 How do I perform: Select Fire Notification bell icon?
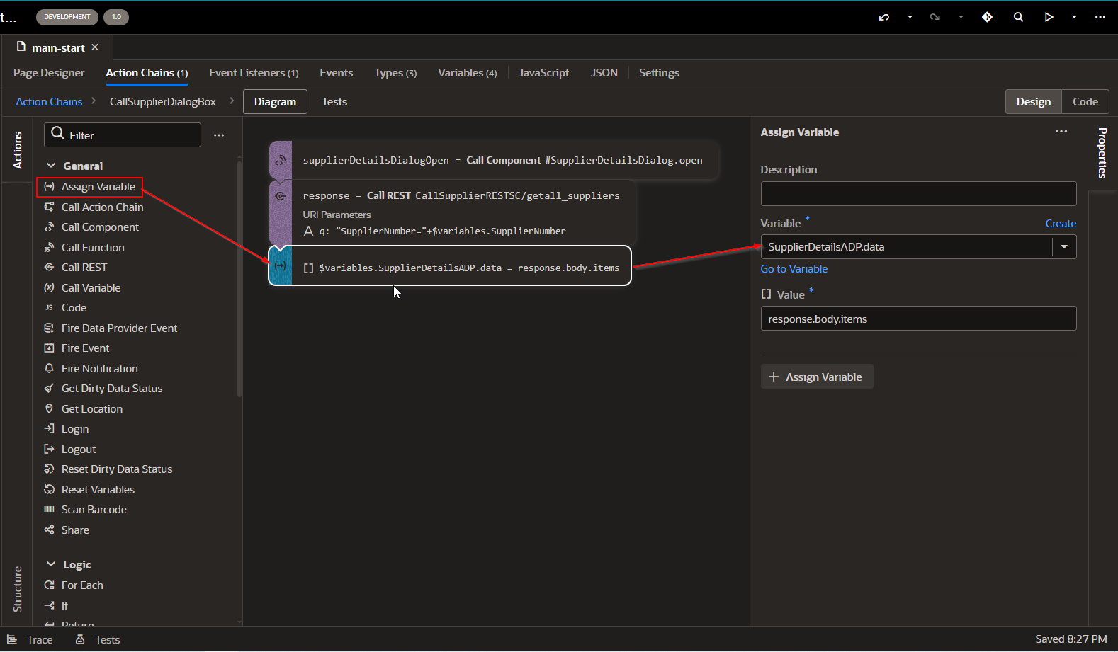[x=49, y=368]
